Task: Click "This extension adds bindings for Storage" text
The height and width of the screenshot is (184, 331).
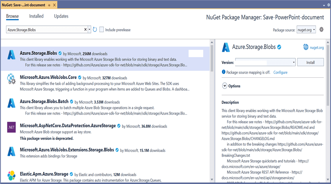Action: pyautogui.click(x=48, y=156)
